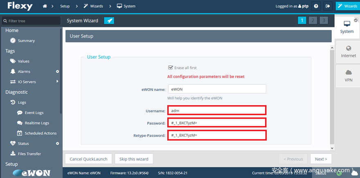Expand the Alarms tree item
The image size is (360, 178).
pos(57,72)
